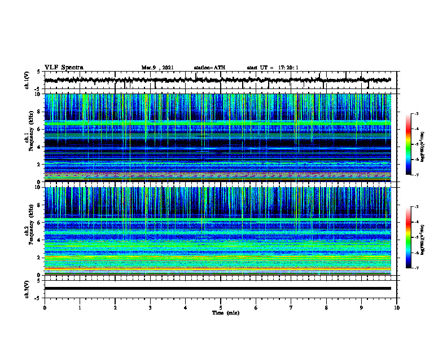Click the ch.3 flat black waveform band
Viewport: 447px width, 345px height.
click(x=217, y=289)
